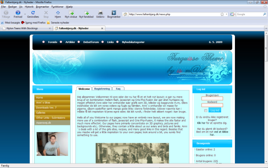Switch to the Registrering tab

point(102,89)
